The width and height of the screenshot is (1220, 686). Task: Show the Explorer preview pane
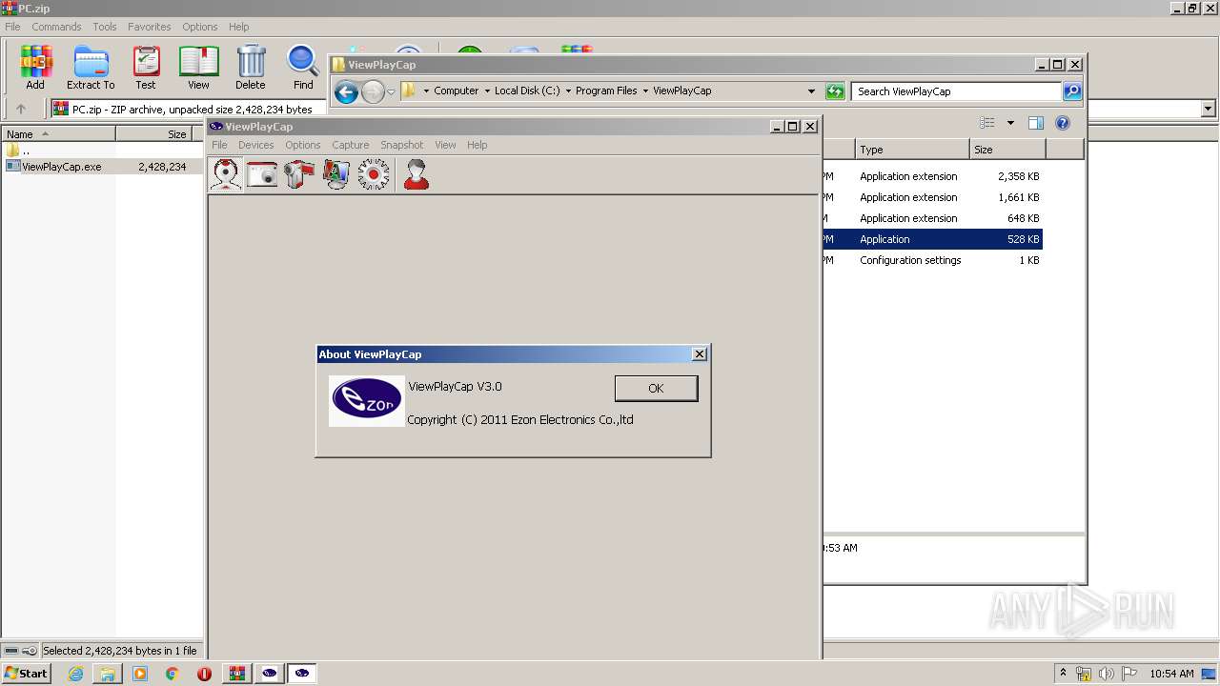pyautogui.click(x=1036, y=123)
